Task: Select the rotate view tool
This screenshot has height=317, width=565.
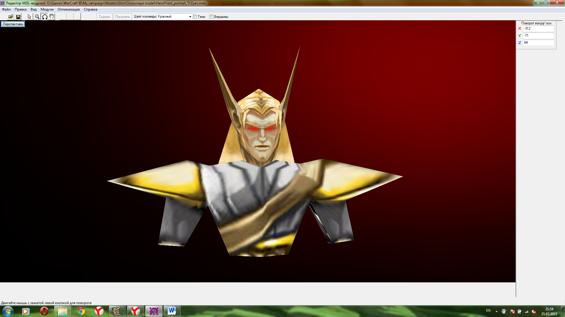Action: point(45,17)
